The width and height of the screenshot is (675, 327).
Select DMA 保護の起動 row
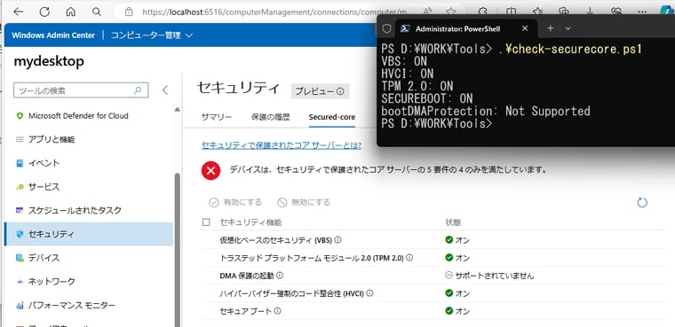pos(433,276)
